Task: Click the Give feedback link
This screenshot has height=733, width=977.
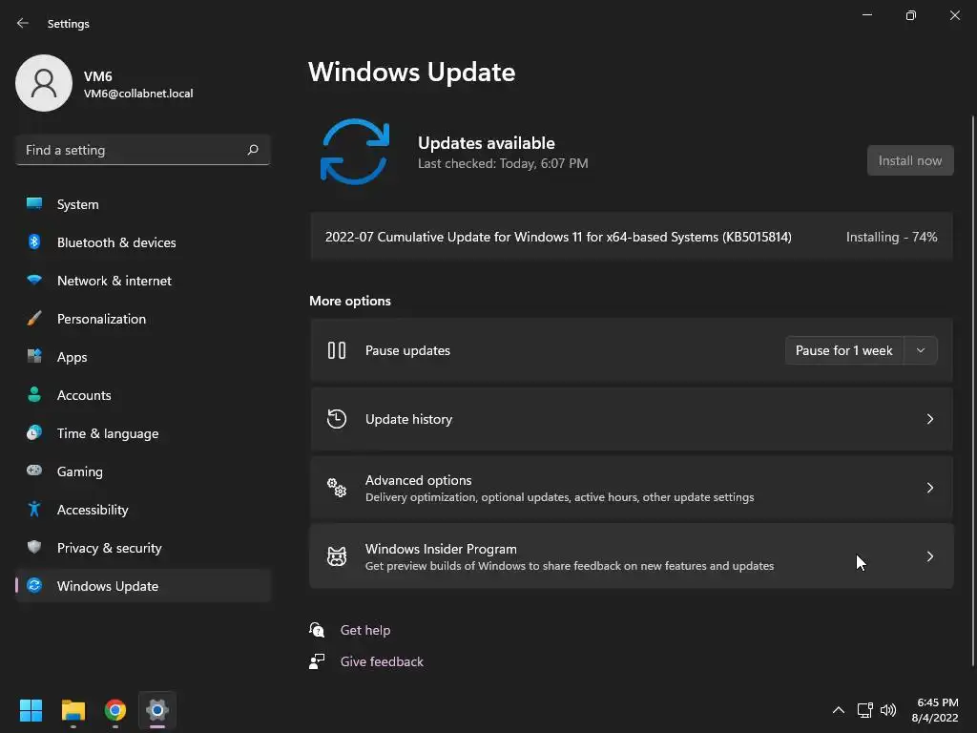Action: pos(382,661)
